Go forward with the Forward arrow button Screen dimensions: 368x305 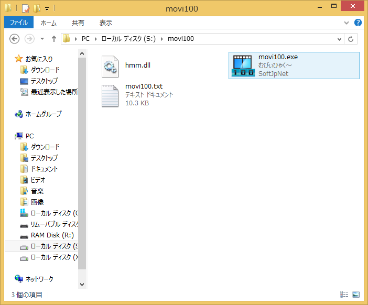(x=29, y=39)
